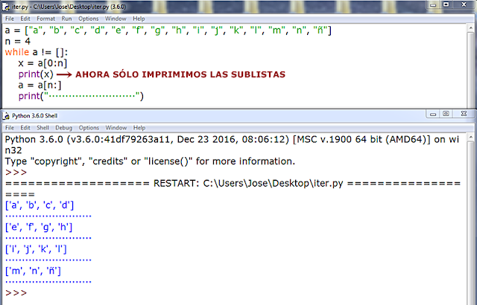Click the iter.py title bar text
Screen dimensions: 477x305
pyautogui.click(x=69, y=7)
